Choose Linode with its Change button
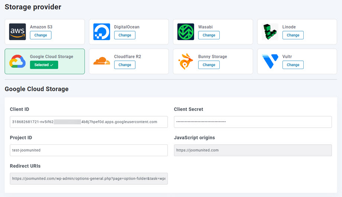The width and height of the screenshot is (342, 197). [x=293, y=35]
